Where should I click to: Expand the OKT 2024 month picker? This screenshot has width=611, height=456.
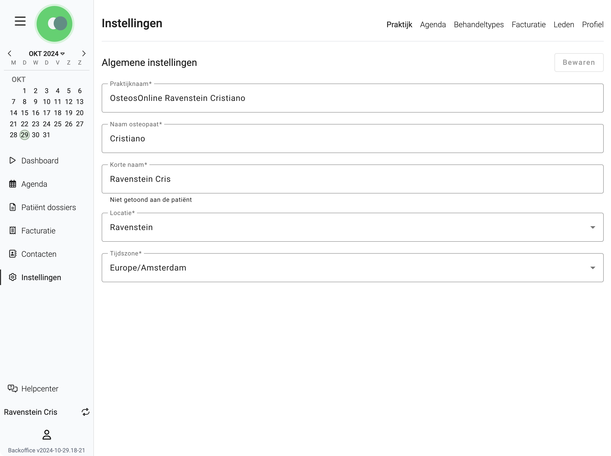tap(47, 53)
